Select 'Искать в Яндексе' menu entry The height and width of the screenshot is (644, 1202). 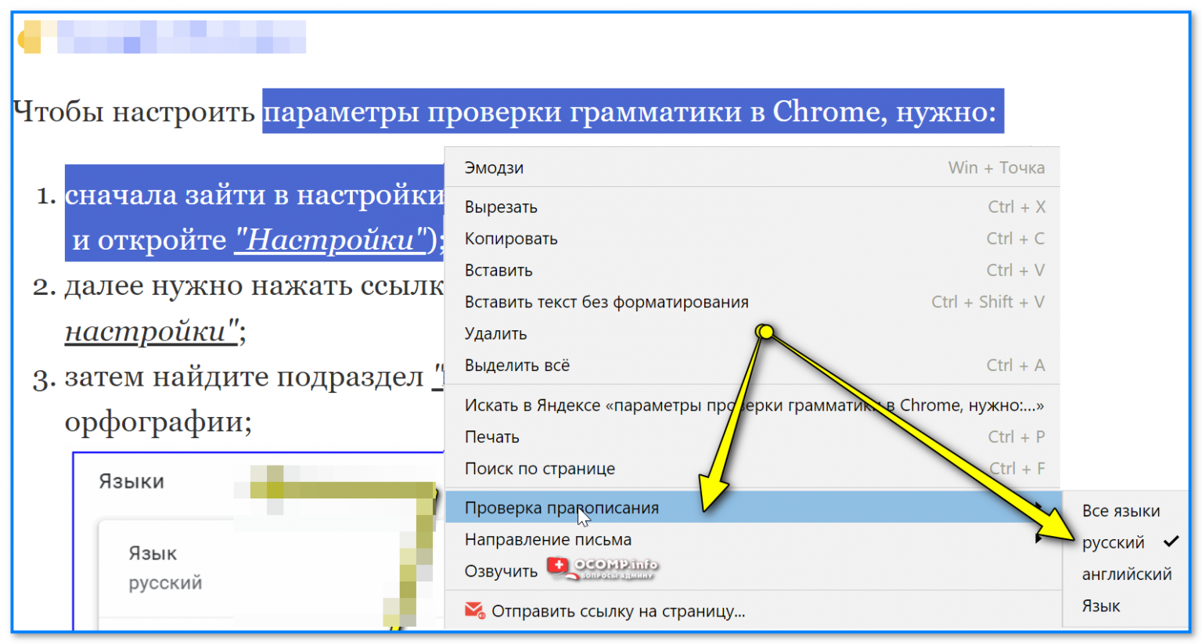coord(753,405)
